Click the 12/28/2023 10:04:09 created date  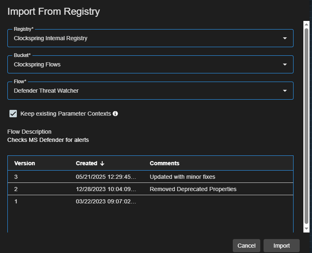coord(106,189)
